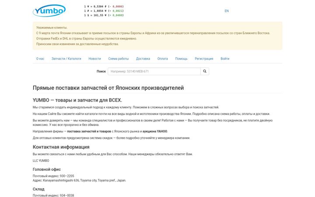Go to 'Новости' page

(94, 59)
